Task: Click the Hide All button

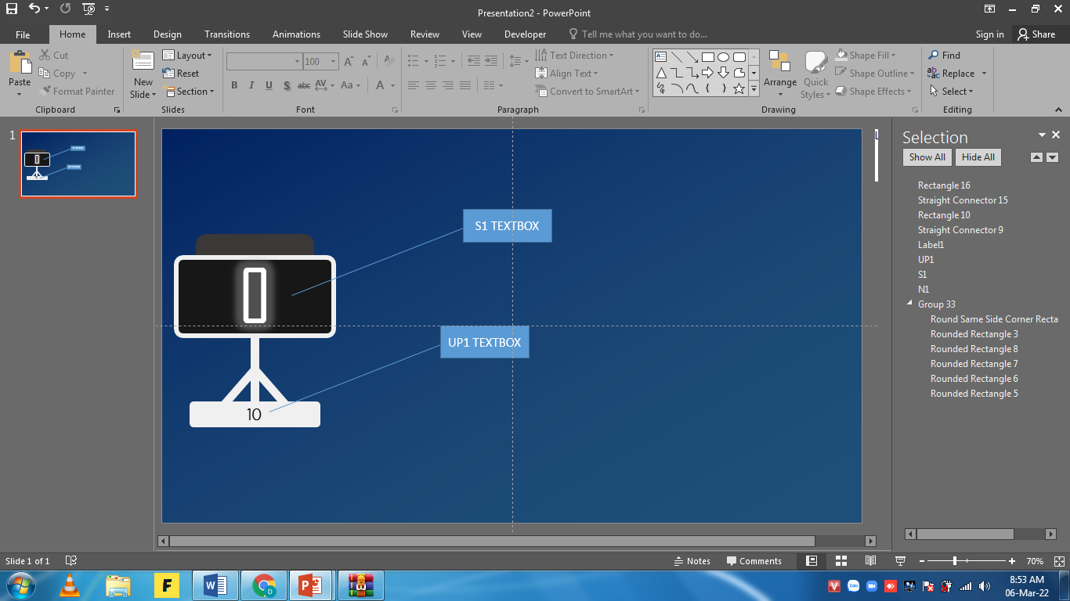Action: [x=978, y=157]
